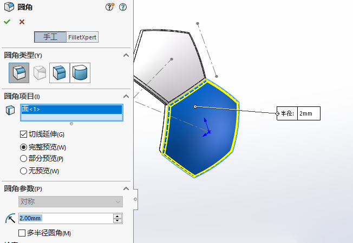The height and width of the screenshot is (243, 353).
Task: Enable the 多半径圆角 checkbox
Action: pyautogui.click(x=22, y=233)
